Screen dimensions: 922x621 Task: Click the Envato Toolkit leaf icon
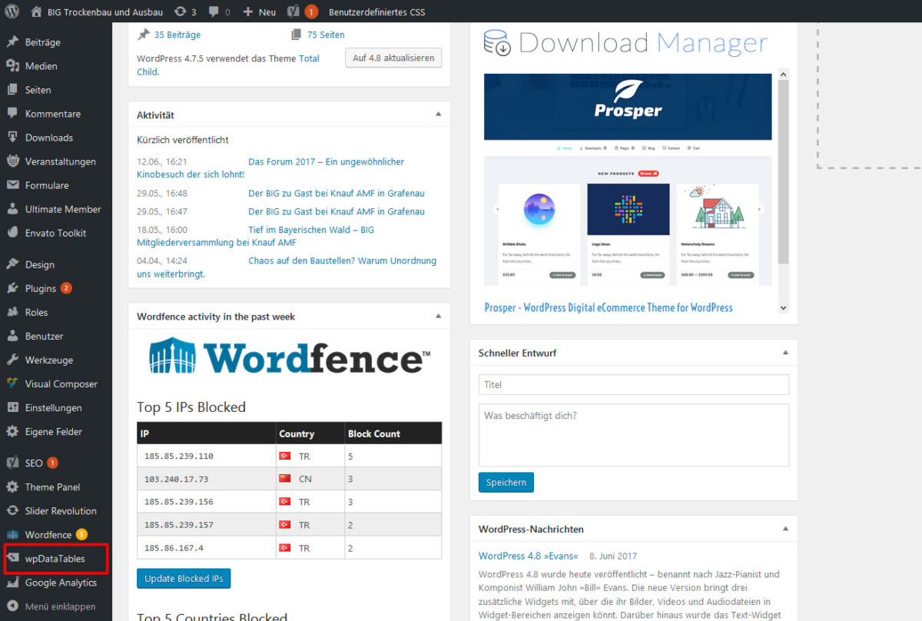[x=12, y=233]
